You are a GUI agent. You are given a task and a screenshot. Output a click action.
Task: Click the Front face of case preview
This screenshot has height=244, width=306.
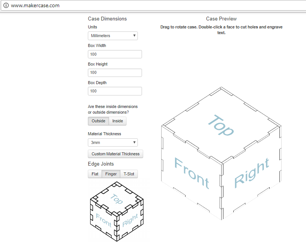tap(191, 173)
